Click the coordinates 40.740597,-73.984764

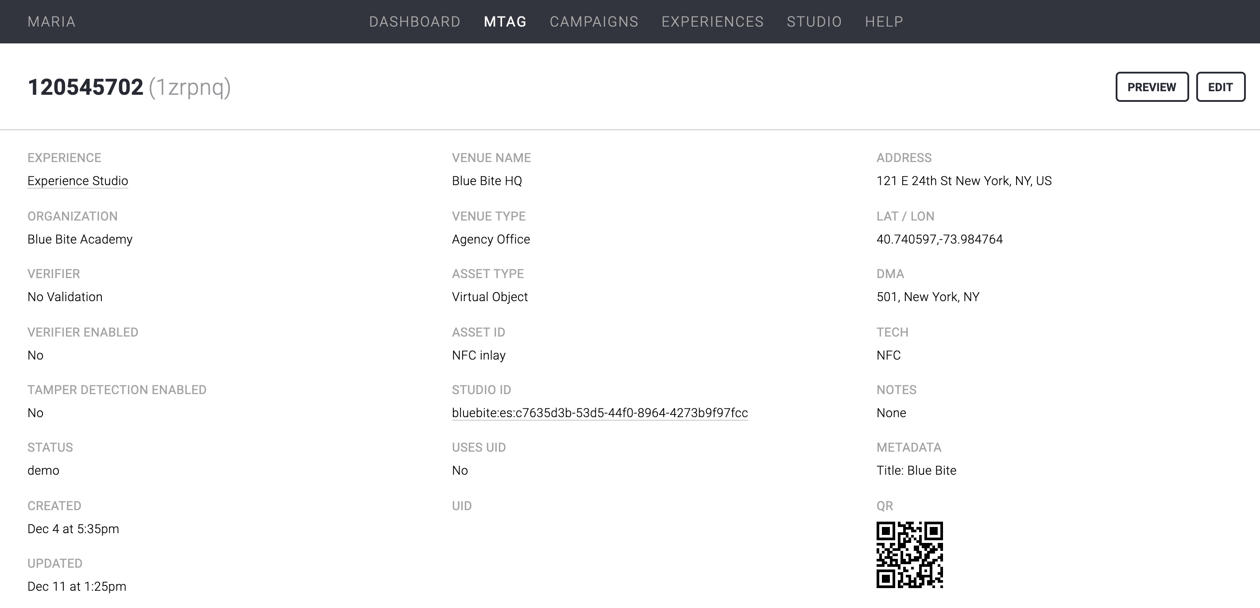coord(939,239)
